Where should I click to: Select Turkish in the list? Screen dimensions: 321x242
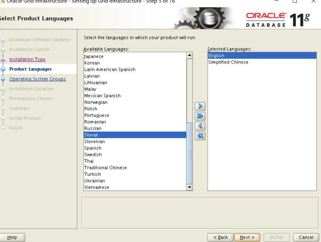coord(135,174)
